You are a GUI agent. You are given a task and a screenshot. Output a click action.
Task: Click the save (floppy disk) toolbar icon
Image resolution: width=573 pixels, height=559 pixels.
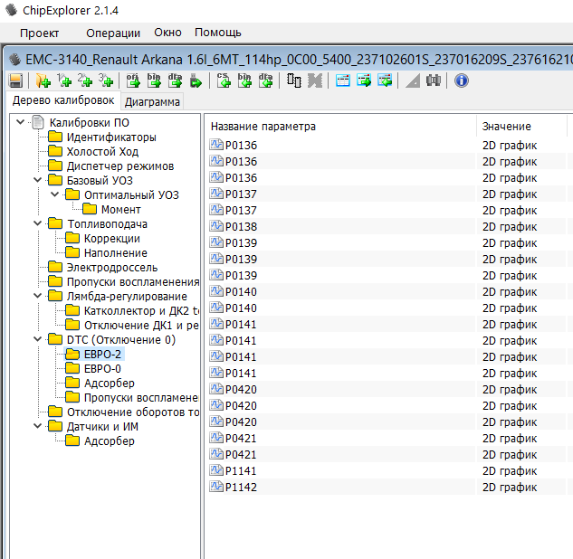[x=14, y=81]
